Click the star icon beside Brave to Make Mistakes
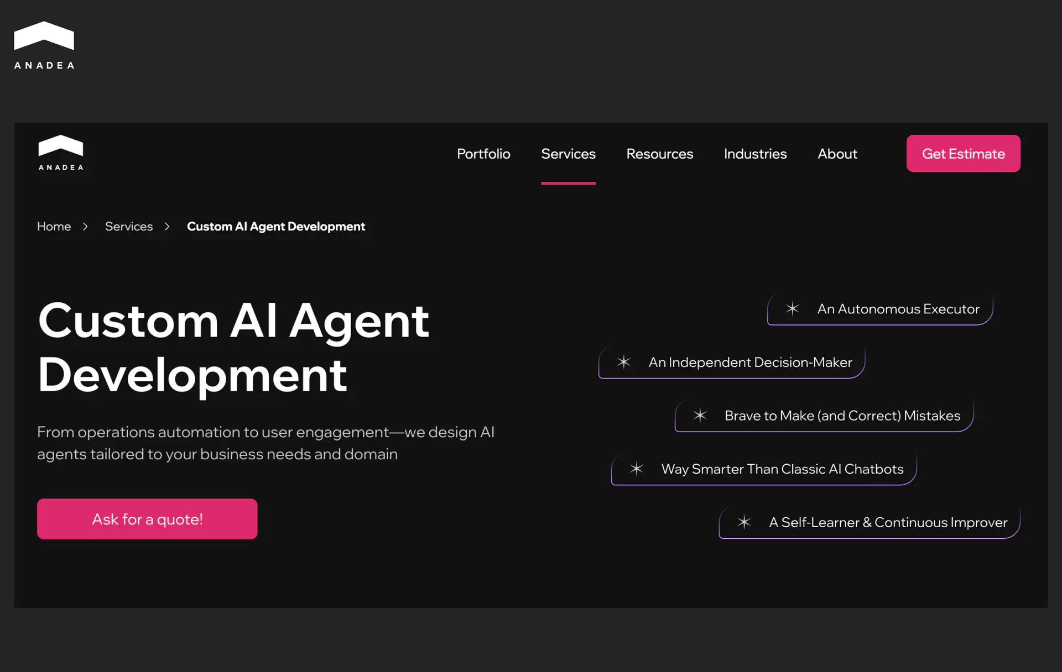This screenshot has width=1062, height=672. [700, 415]
